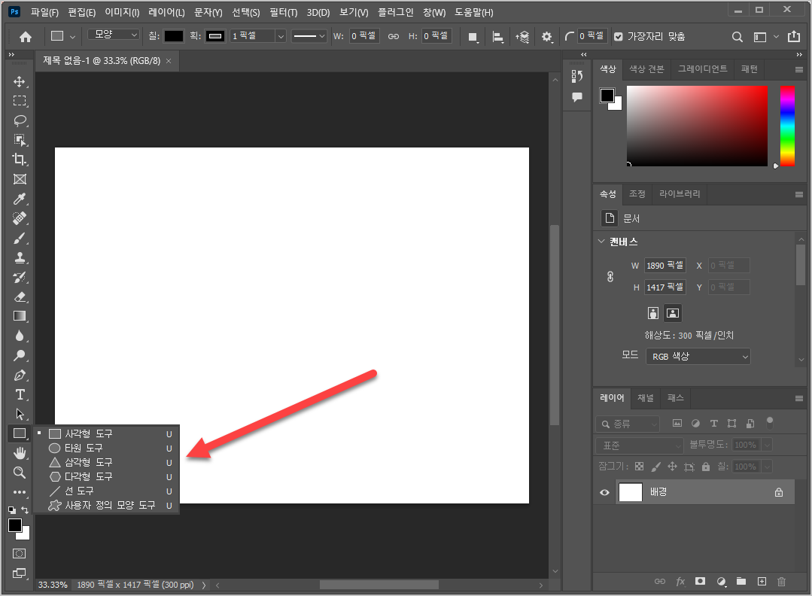The image size is (812, 596).
Task: Open the 레이어(L) menu
Action: (x=166, y=12)
